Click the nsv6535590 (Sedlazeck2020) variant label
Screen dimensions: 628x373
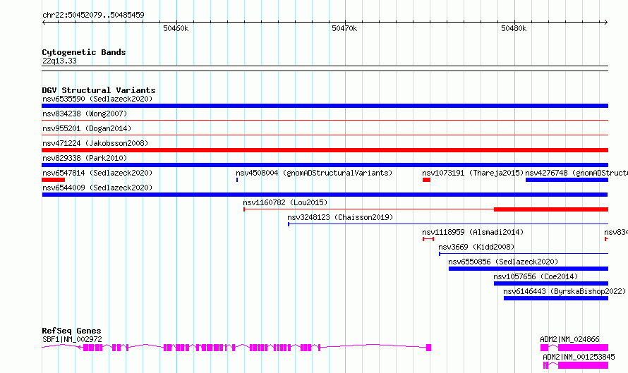point(97,99)
